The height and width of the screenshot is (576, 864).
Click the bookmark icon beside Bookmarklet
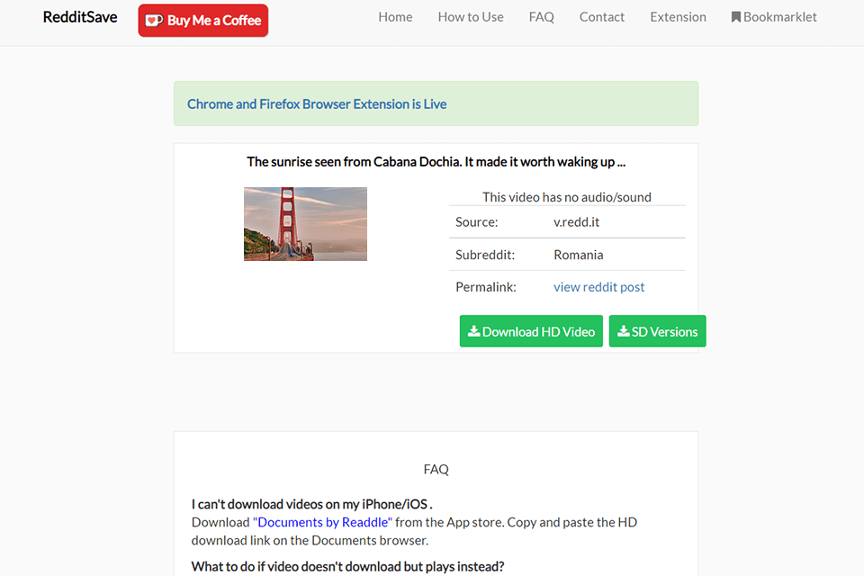tap(736, 17)
